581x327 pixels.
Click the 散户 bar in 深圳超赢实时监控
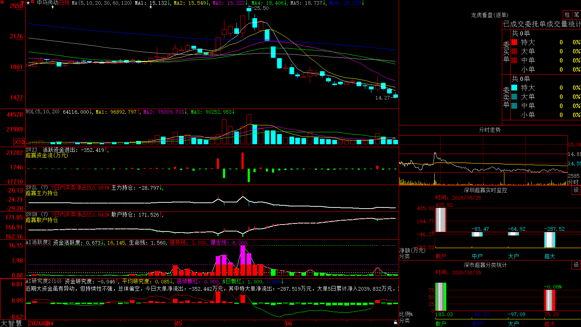pos(440,220)
